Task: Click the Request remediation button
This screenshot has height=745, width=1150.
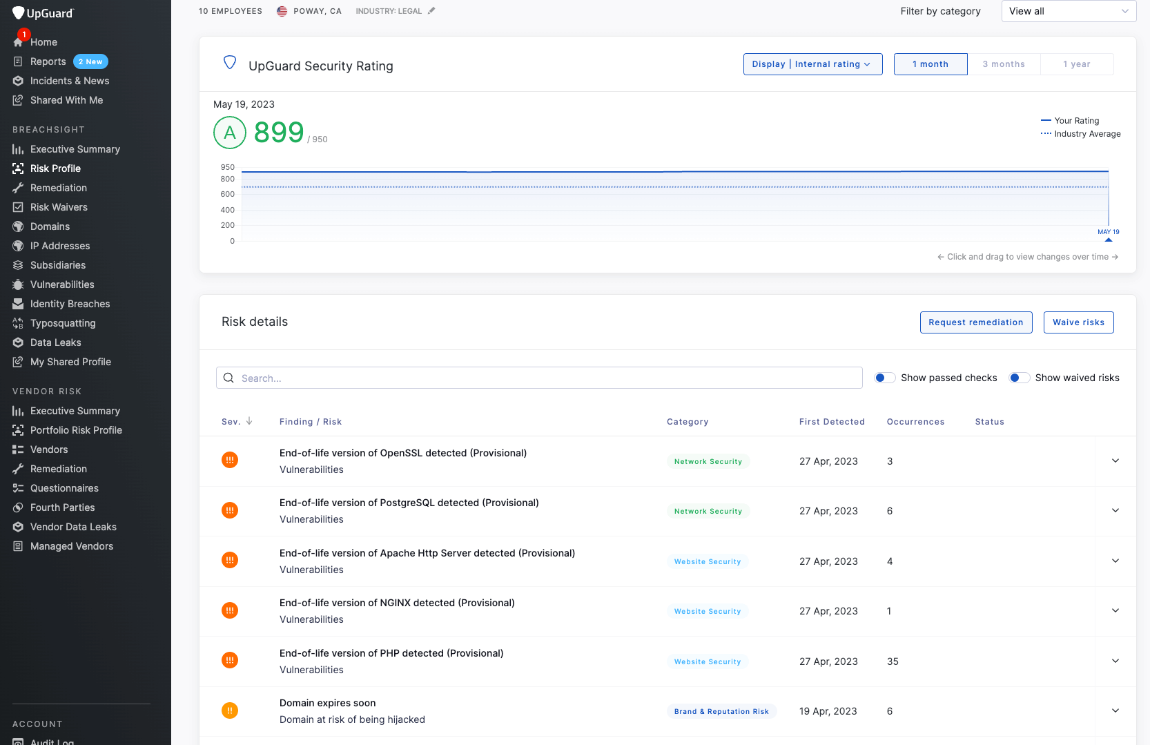Action: [x=976, y=322]
